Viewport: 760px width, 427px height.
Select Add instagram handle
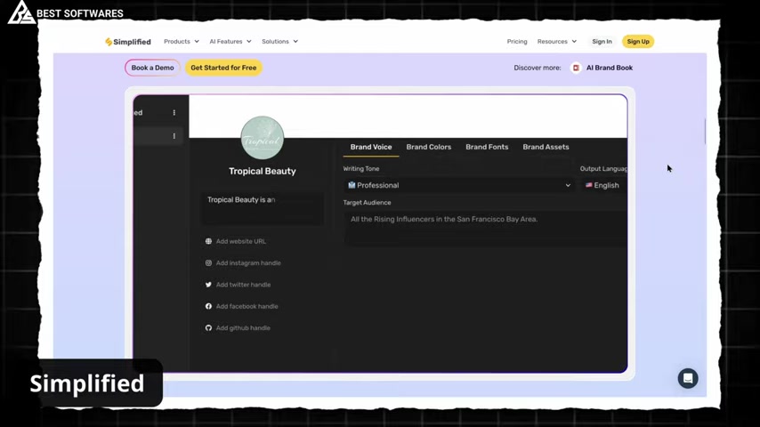coord(248,263)
